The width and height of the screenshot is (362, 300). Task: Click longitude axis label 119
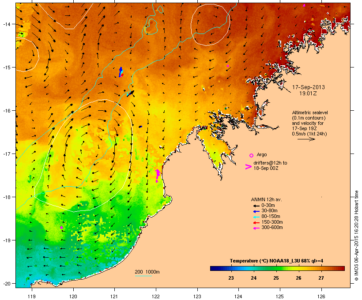pyautogui.click(x=32, y=296)
